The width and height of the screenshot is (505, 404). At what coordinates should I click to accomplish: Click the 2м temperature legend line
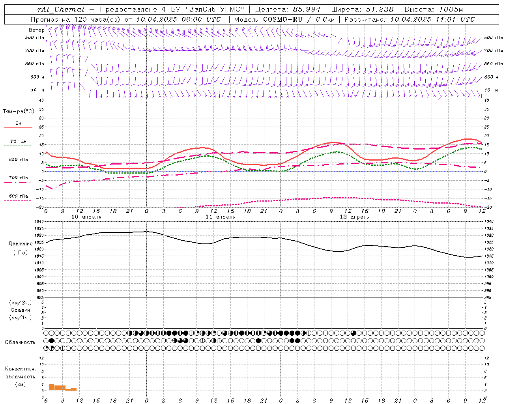pyautogui.click(x=18, y=125)
